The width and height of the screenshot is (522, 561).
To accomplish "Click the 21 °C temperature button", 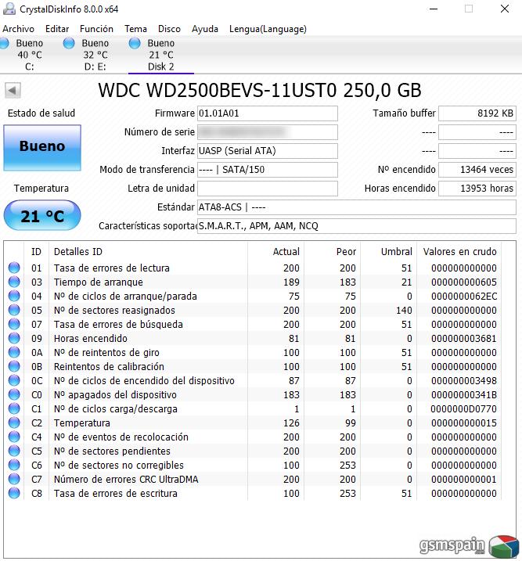I will click(42, 215).
